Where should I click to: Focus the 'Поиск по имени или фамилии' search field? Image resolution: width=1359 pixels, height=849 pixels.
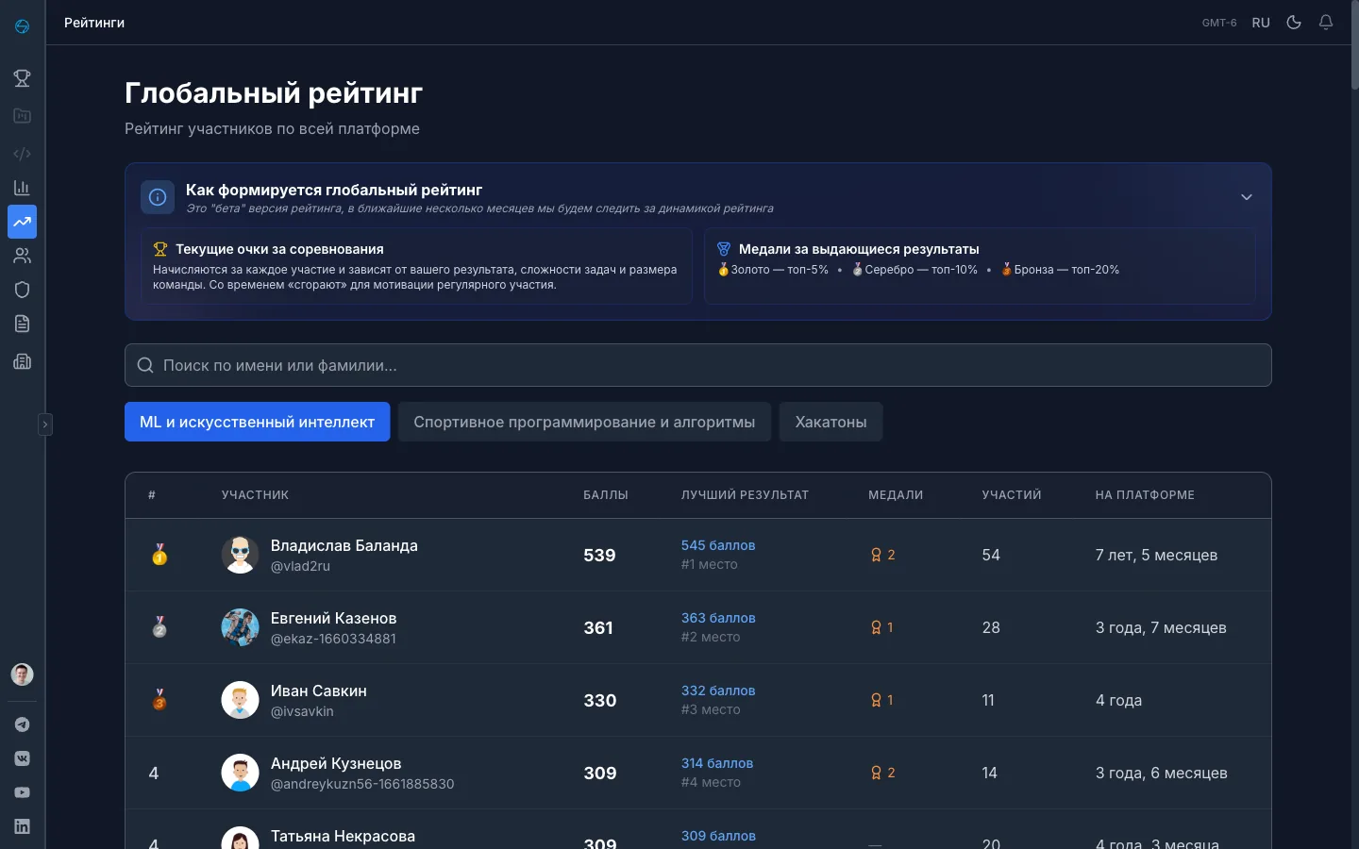[x=698, y=365]
